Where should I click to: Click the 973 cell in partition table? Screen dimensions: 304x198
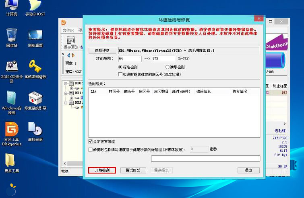point(279,92)
